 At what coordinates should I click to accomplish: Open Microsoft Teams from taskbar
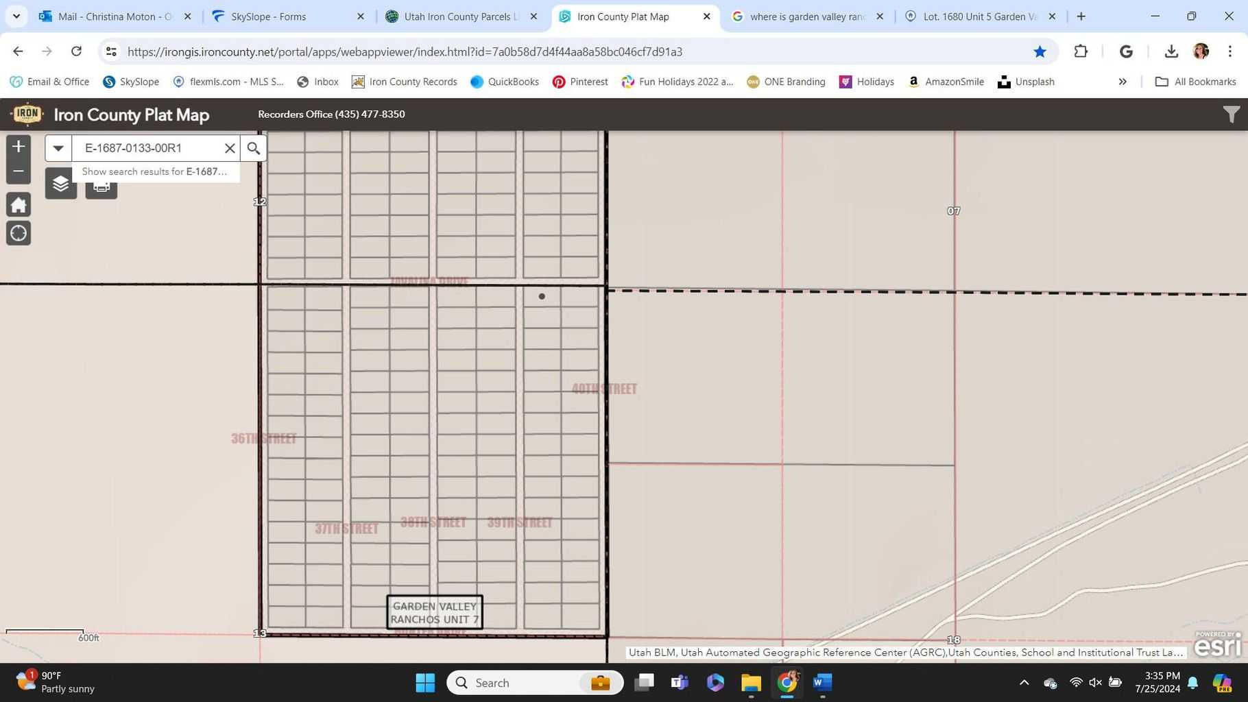[x=680, y=683]
